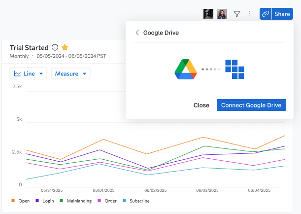Click the copy link chain icon
The height and width of the screenshot is (214, 301).
266,14
